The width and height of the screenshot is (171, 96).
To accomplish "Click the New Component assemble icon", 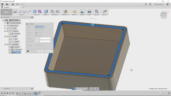I will (x=53, y=11).
